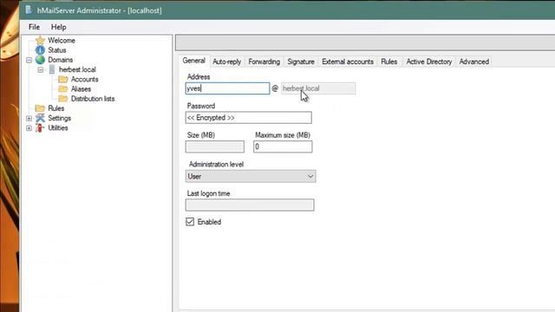The height and width of the screenshot is (312, 555).
Task: Select Welcome in the tree
Action: [62, 41]
